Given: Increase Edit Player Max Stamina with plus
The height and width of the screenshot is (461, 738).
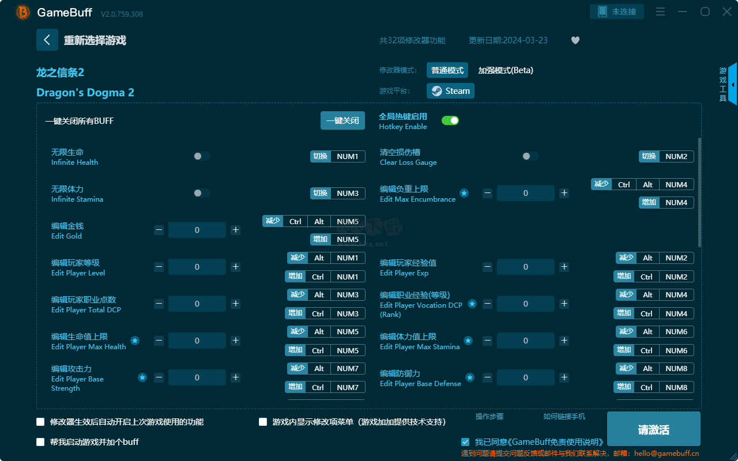Looking at the screenshot, I should [564, 341].
